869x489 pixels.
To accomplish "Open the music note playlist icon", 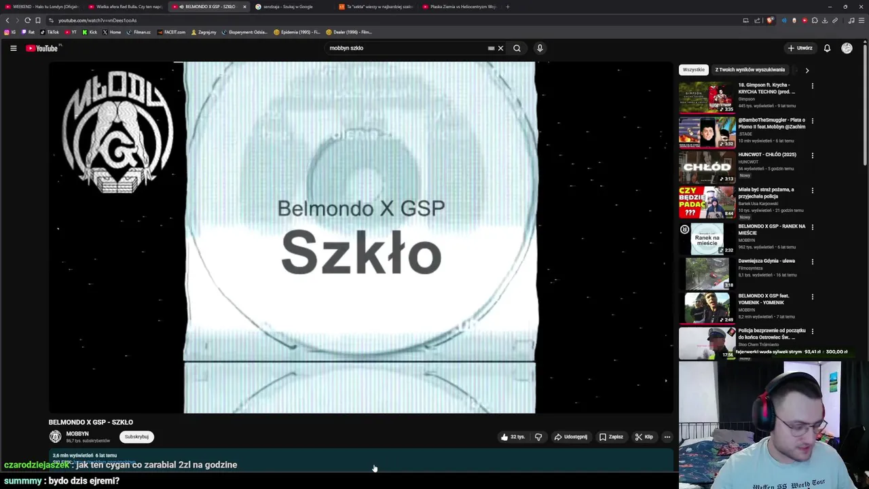I will tap(851, 20).
